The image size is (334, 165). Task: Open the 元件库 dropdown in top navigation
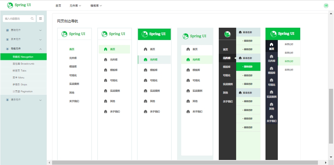[75, 6]
